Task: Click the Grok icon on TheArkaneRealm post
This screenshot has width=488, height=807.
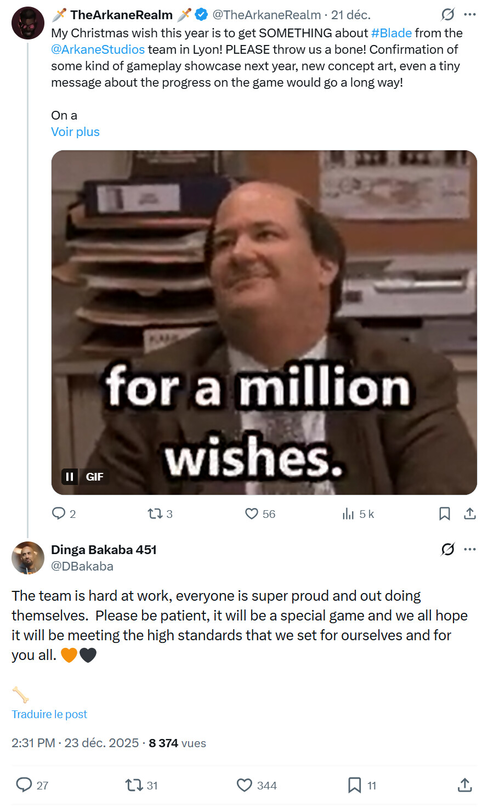Action: pyautogui.click(x=448, y=15)
